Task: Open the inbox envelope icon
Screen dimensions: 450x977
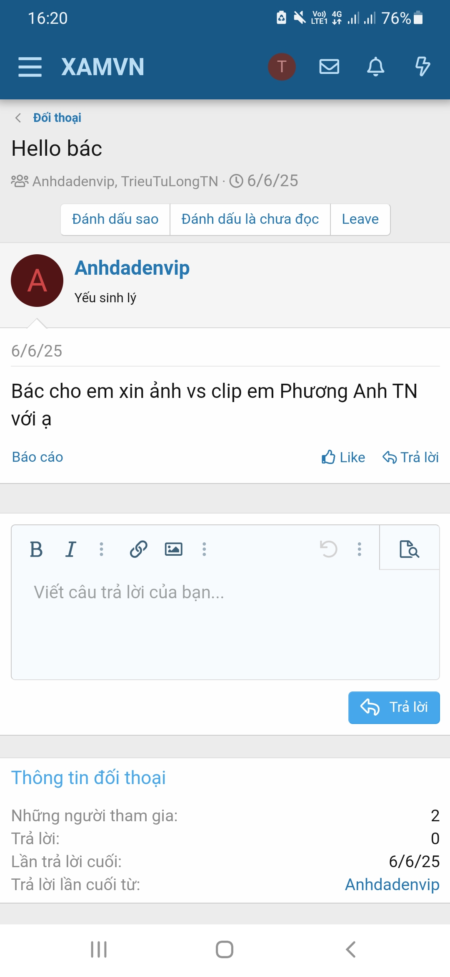Action: coord(329,67)
